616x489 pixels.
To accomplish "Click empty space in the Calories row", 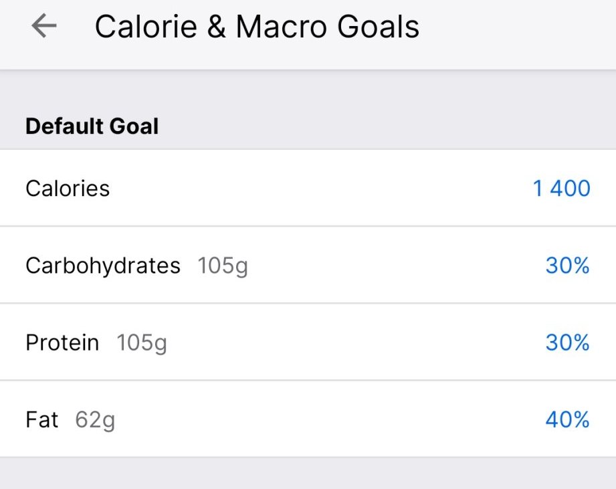I will (x=321, y=189).
